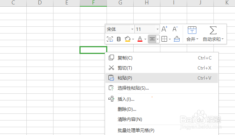Select column C header
Screen dimensions: 235x135
click(x=13, y=3)
